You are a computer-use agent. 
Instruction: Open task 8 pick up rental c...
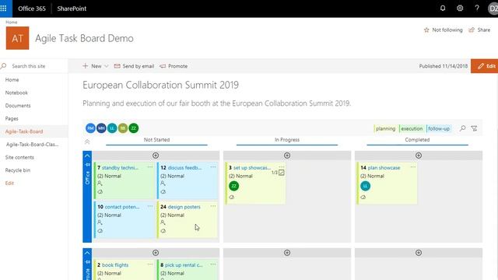tap(184, 264)
